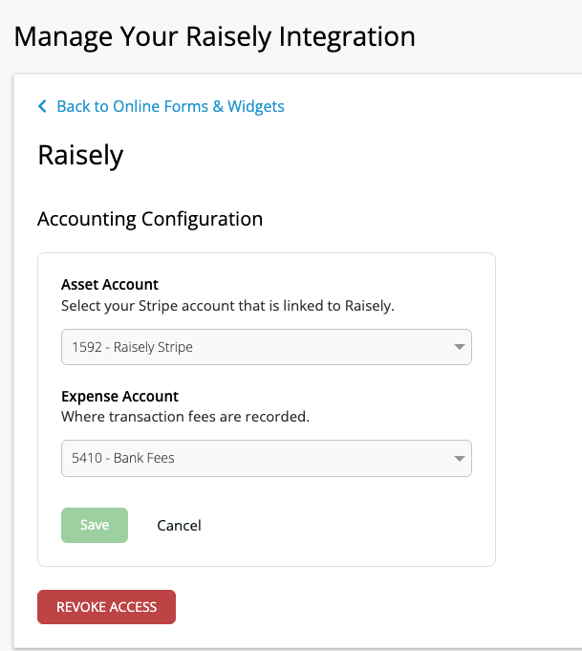Click the Asset Account dropdown arrow

(x=459, y=347)
